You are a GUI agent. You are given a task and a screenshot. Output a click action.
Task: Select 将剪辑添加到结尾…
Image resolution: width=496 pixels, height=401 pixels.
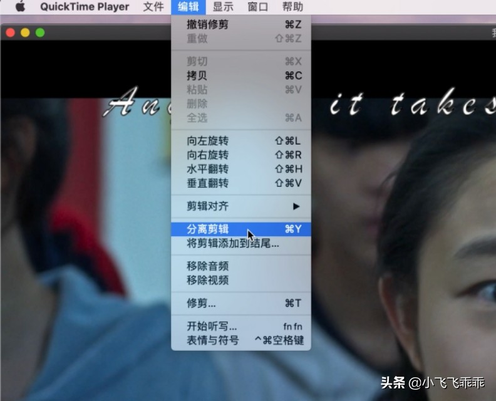pyautogui.click(x=241, y=243)
